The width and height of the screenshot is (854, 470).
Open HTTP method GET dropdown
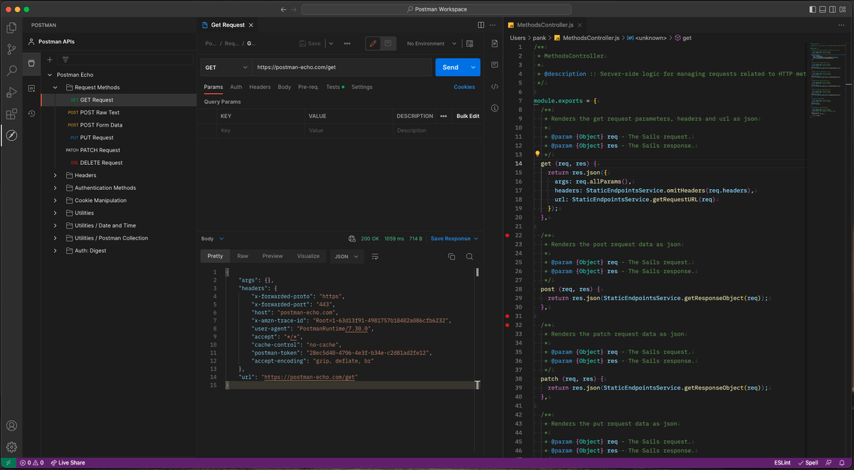point(226,68)
